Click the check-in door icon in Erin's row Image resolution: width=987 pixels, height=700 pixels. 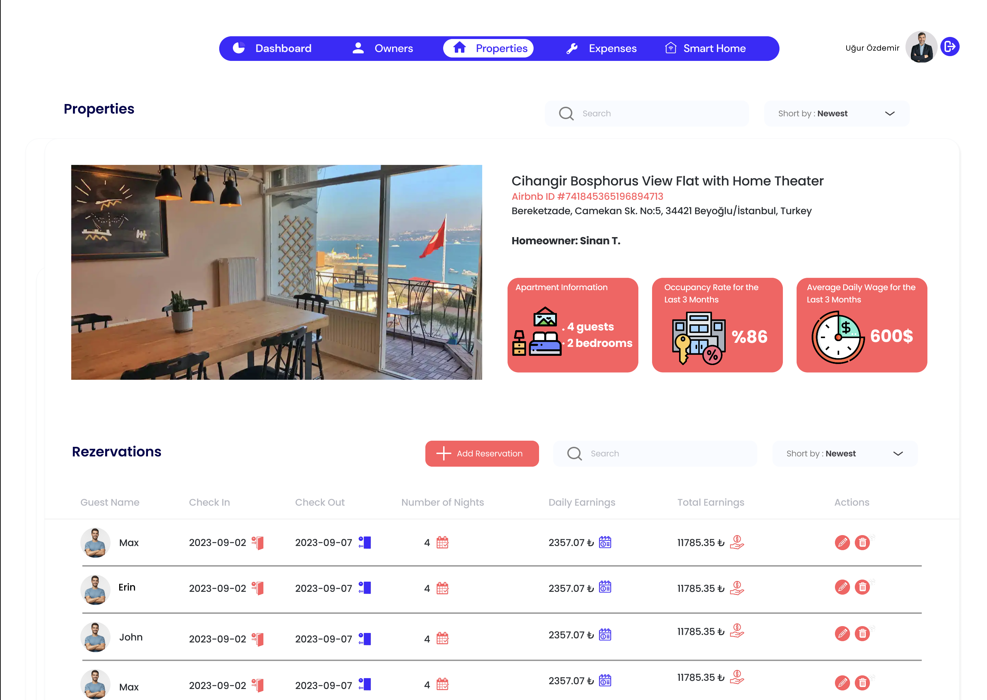tap(258, 588)
